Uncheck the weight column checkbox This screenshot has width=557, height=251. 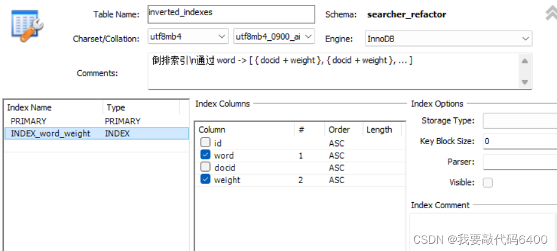(x=205, y=180)
